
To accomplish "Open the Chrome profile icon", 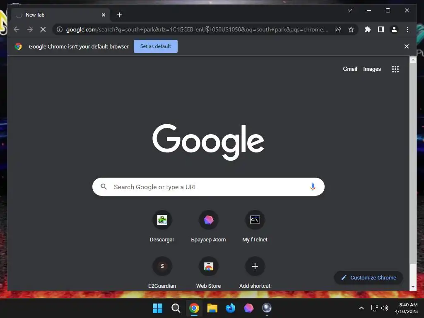I will (394, 29).
